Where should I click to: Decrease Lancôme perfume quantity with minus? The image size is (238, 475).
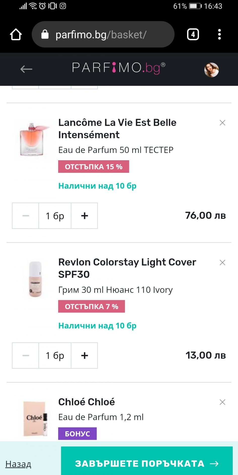click(26, 216)
